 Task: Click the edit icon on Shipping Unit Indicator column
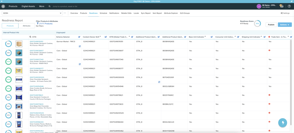[265, 37]
